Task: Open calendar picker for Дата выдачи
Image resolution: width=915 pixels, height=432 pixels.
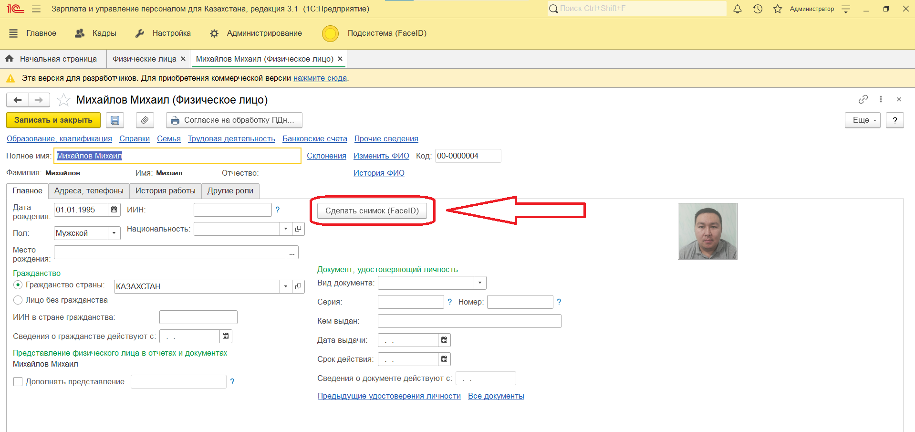Action: coord(444,340)
